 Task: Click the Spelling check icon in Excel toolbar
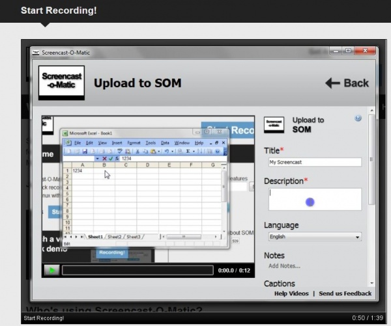click(120, 151)
